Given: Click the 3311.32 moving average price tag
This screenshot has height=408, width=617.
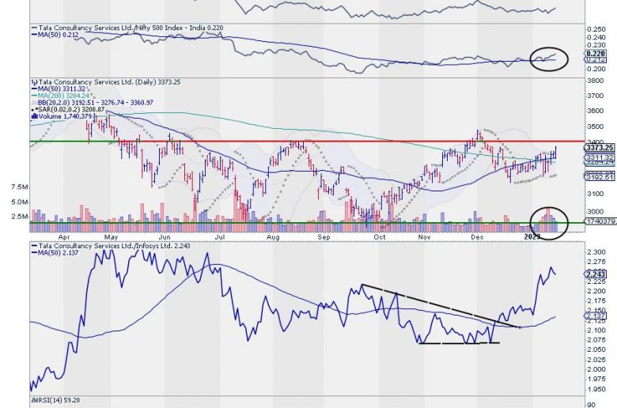Looking at the screenshot, I should [x=600, y=157].
